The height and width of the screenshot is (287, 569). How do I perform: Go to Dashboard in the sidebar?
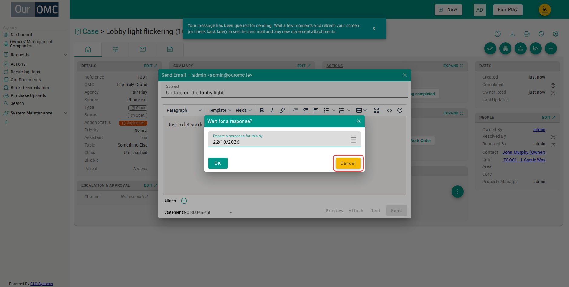pos(21,35)
